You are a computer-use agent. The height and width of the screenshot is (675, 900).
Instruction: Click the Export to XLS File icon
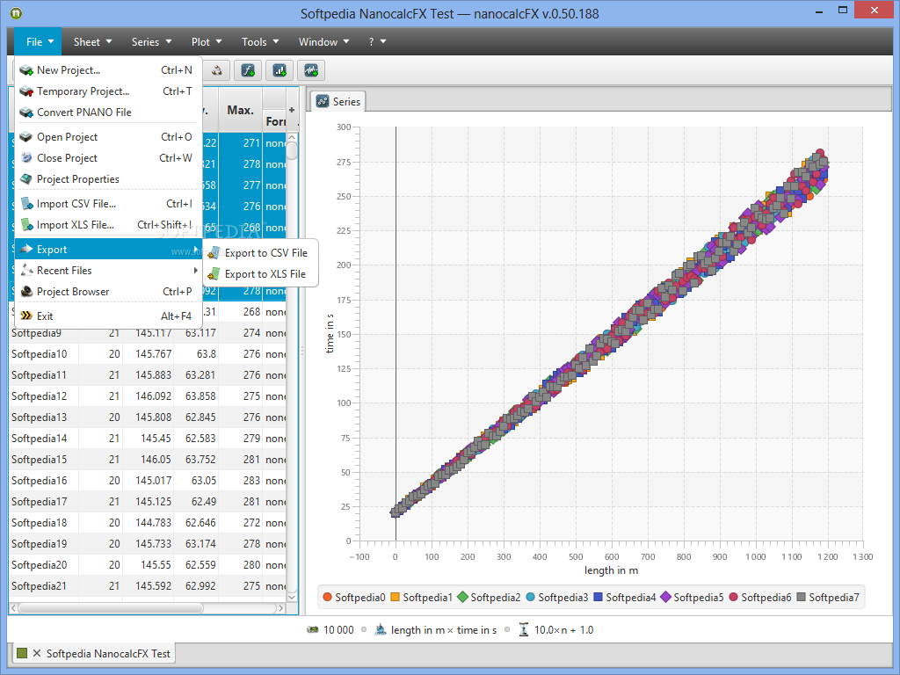[214, 274]
